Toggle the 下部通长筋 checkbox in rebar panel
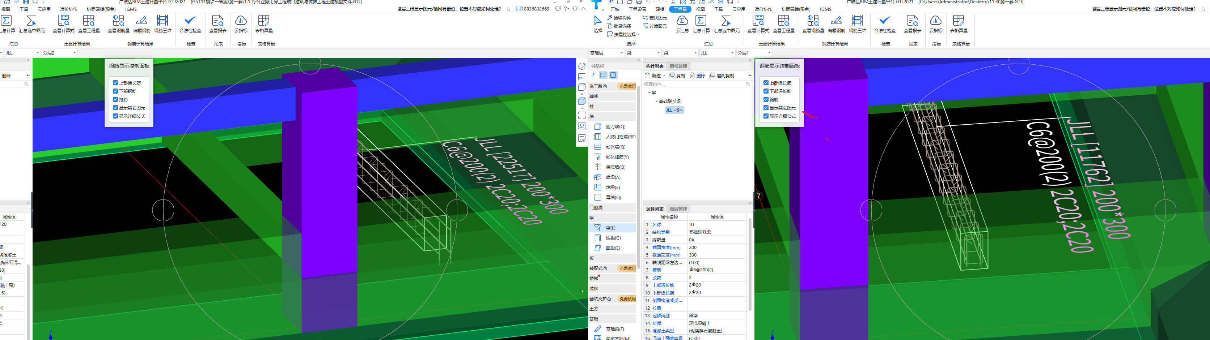The width and height of the screenshot is (1210, 340). (x=766, y=91)
